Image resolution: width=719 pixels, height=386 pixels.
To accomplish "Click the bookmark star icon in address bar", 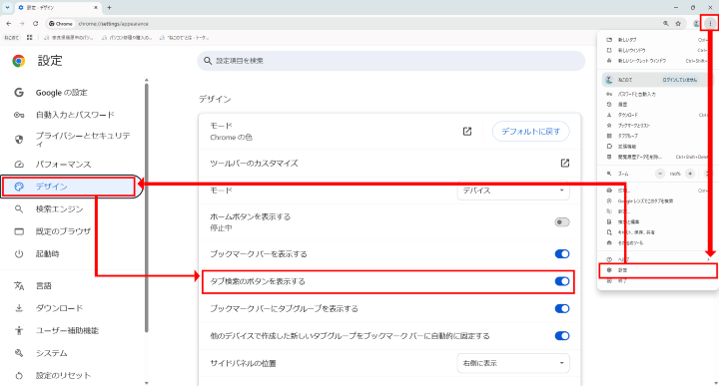I will 678,23.
